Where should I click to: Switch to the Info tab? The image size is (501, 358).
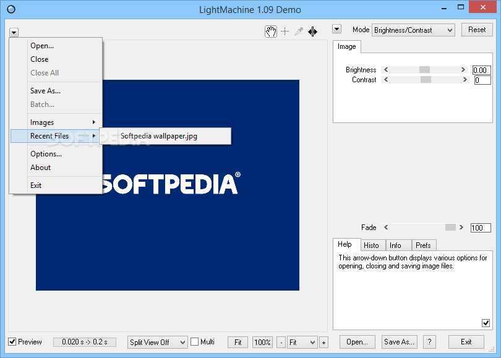[x=398, y=245]
